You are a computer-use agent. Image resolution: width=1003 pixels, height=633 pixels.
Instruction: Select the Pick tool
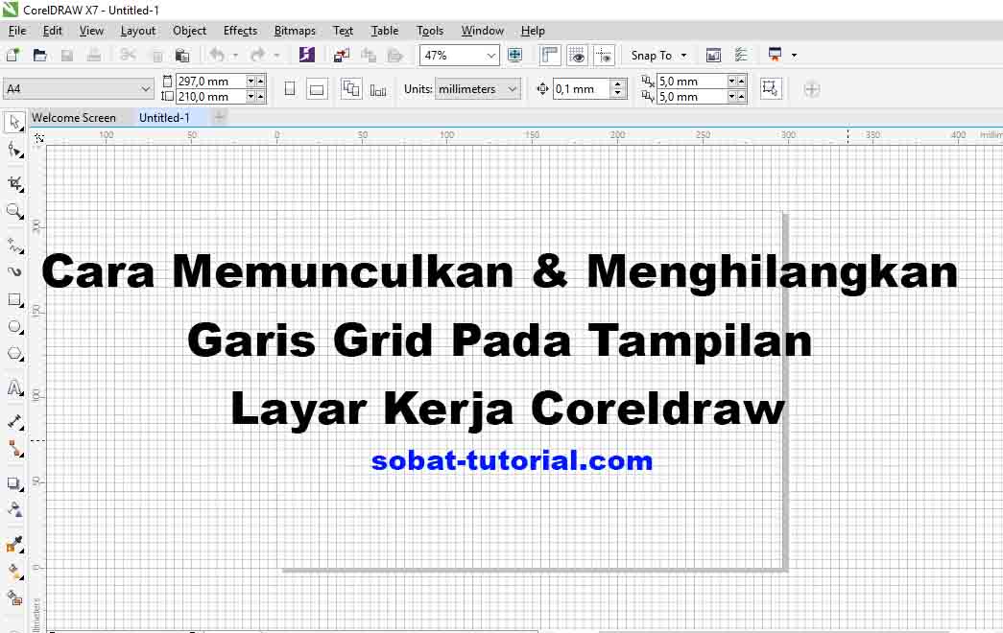(x=14, y=122)
